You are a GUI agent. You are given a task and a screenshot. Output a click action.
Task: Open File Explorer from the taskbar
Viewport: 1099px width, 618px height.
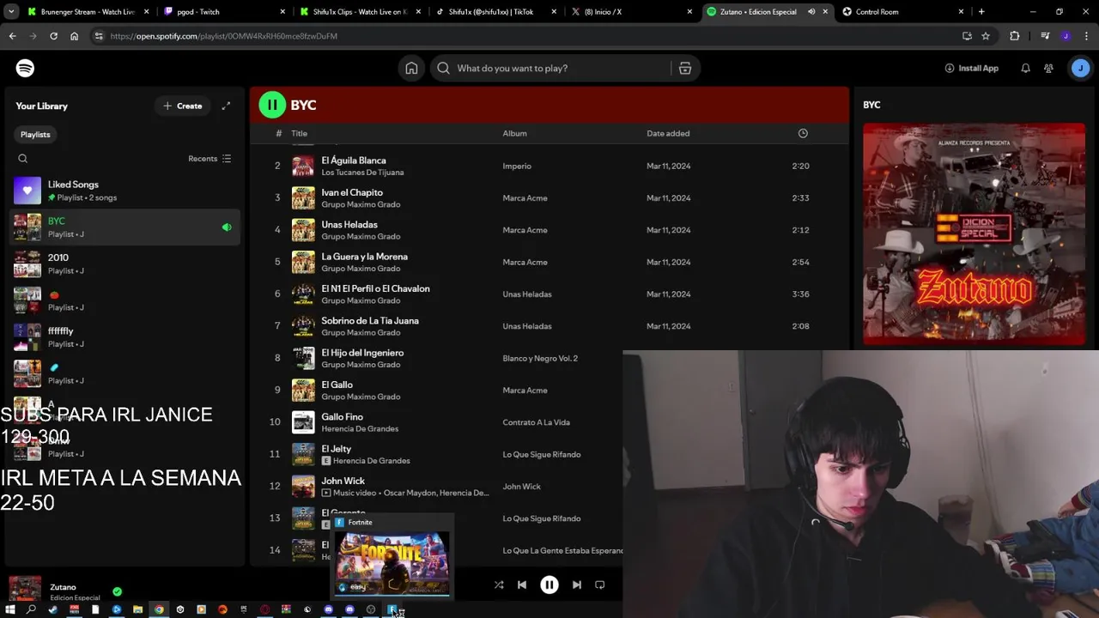[137, 609]
